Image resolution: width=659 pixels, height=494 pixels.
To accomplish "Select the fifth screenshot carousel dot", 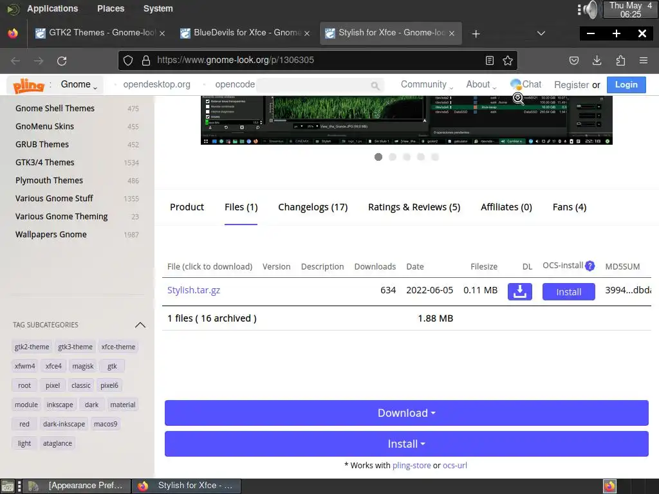I will click(x=435, y=157).
